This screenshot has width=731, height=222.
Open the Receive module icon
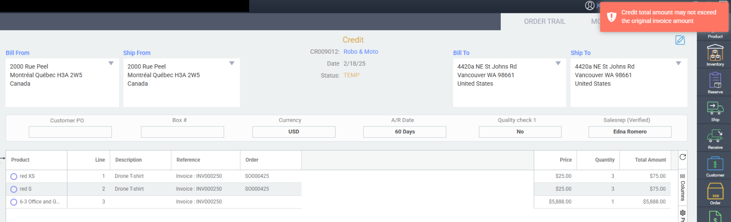coord(715,138)
